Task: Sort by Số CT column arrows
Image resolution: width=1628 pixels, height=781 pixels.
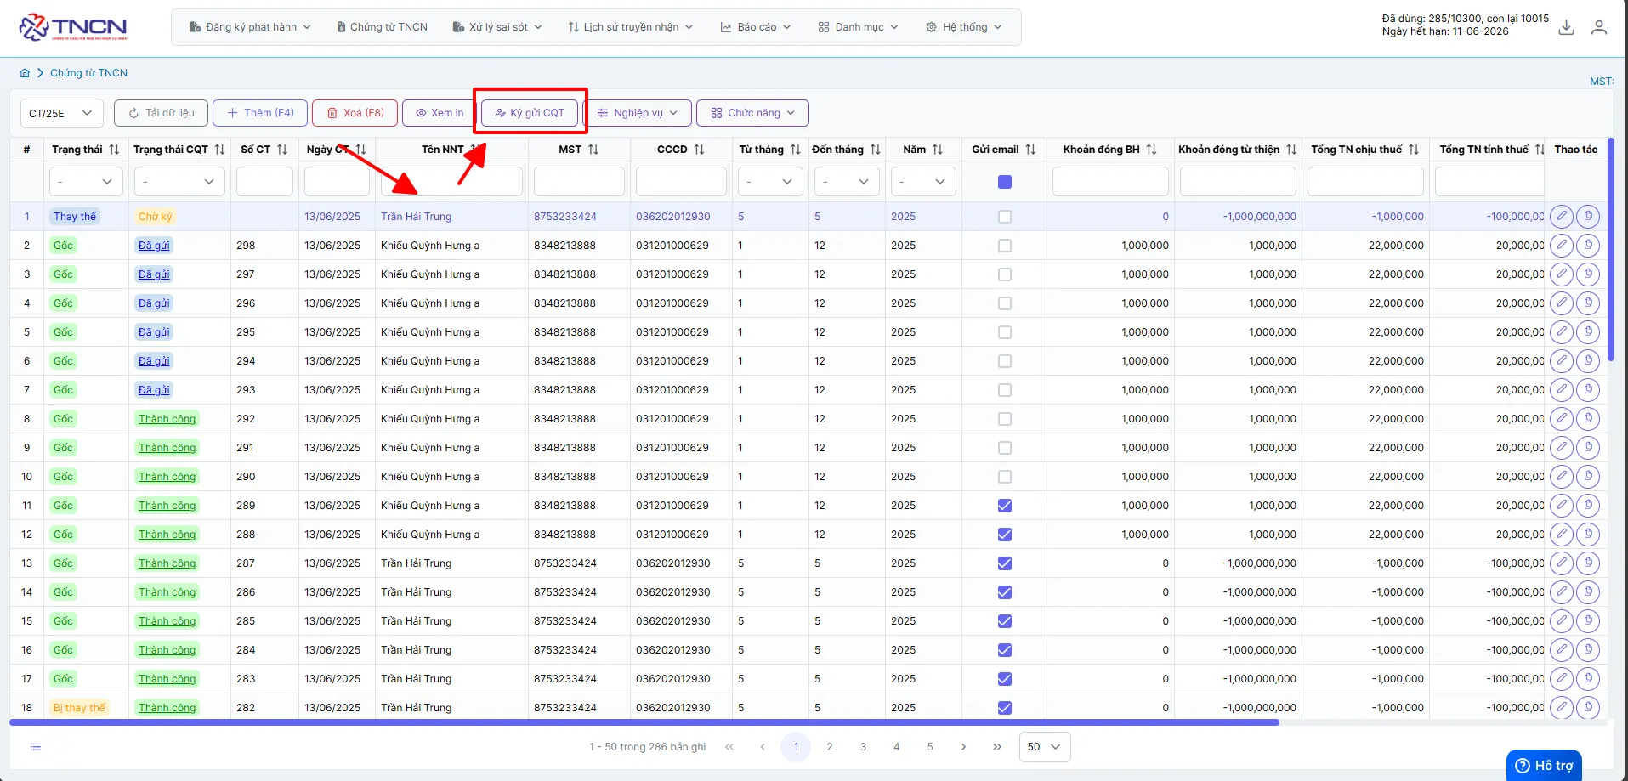Action: [x=282, y=150]
